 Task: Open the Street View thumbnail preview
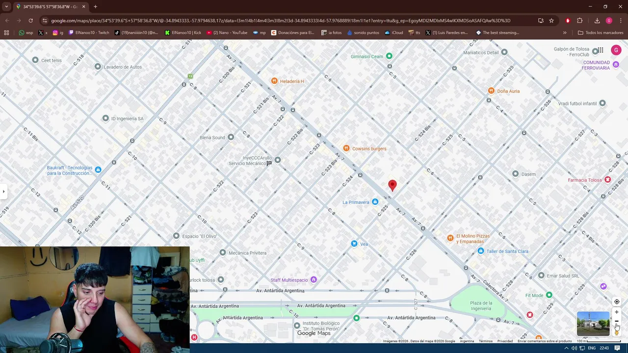[x=593, y=323]
